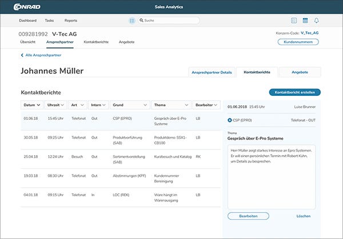
Task: Open the calendar icon
Action: click(305, 21)
